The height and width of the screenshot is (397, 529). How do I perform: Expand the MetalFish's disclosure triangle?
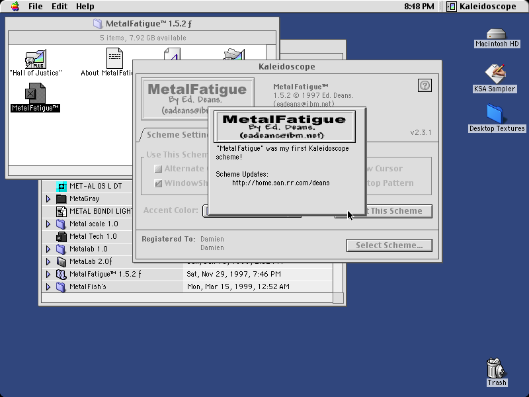point(48,287)
